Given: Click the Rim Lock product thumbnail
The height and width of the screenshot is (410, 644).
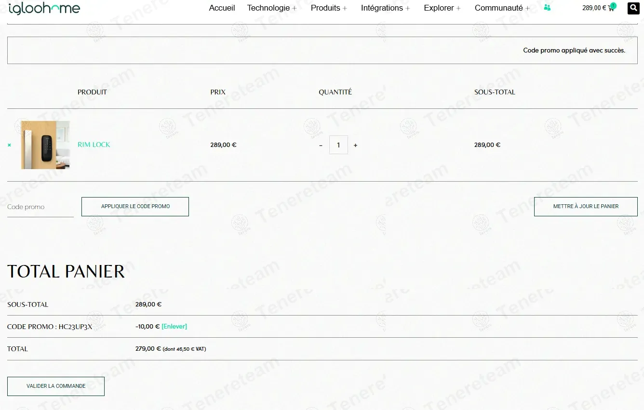Looking at the screenshot, I should [x=45, y=145].
